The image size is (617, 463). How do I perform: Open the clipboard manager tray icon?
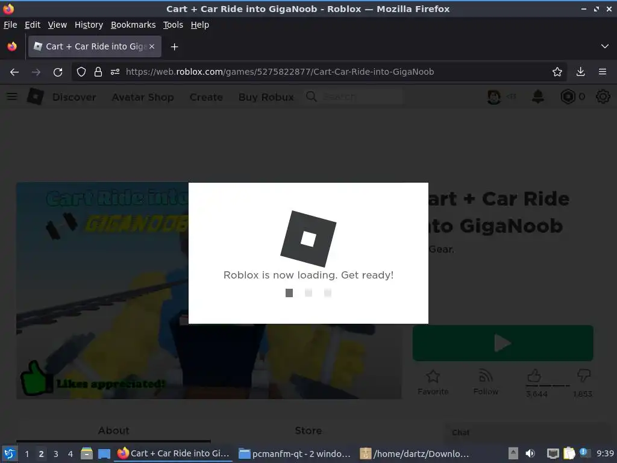569,453
